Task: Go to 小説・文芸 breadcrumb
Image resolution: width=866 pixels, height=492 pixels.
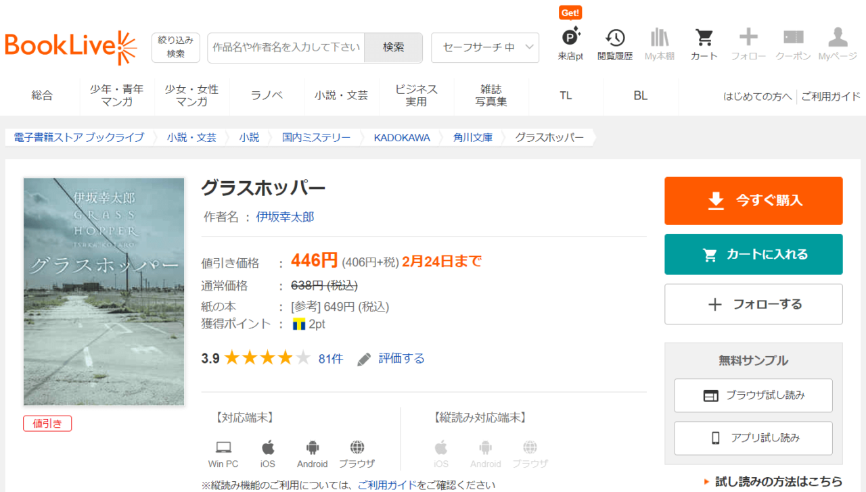Action: point(192,137)
